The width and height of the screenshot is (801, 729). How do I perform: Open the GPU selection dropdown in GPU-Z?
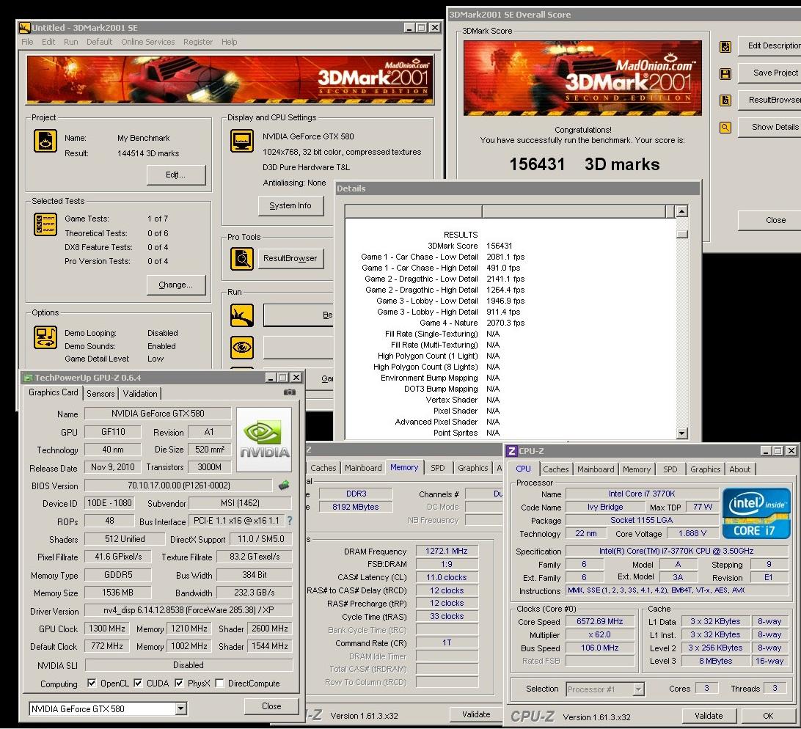tap(181, 708)
